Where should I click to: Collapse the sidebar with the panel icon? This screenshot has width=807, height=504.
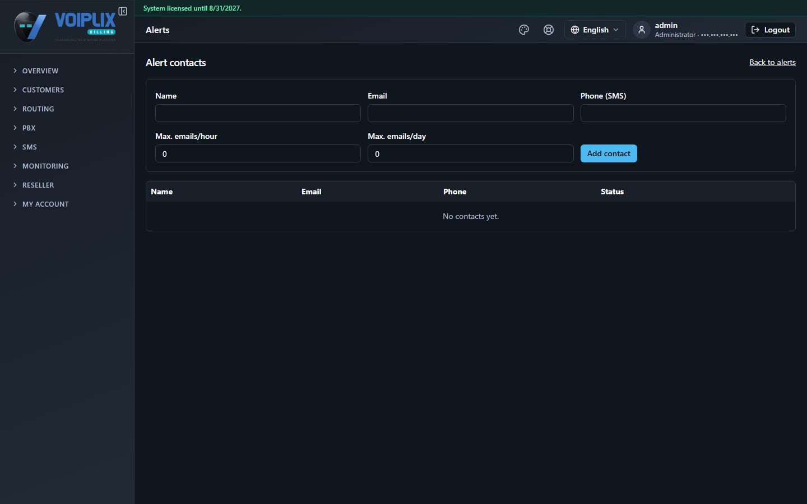click(x=123, y=11)
